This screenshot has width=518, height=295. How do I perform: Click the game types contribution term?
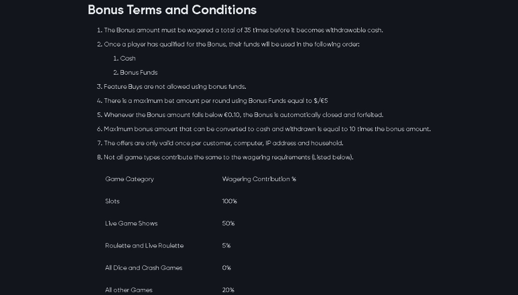tap(228, 157)
